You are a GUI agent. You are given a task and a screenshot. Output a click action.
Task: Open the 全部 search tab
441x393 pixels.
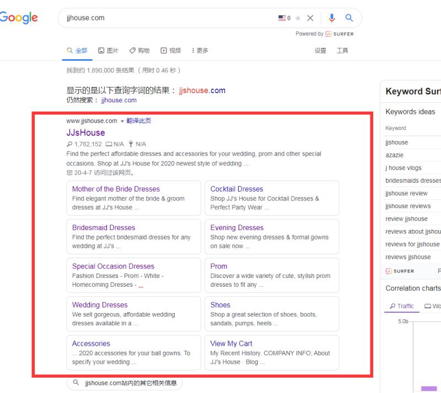[77, 51]
